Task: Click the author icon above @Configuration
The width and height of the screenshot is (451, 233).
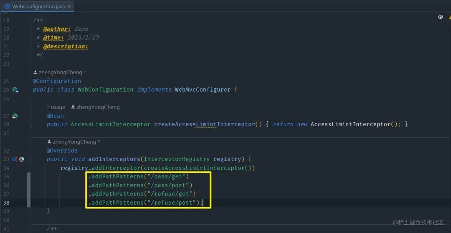Action: tap(35, 72)
